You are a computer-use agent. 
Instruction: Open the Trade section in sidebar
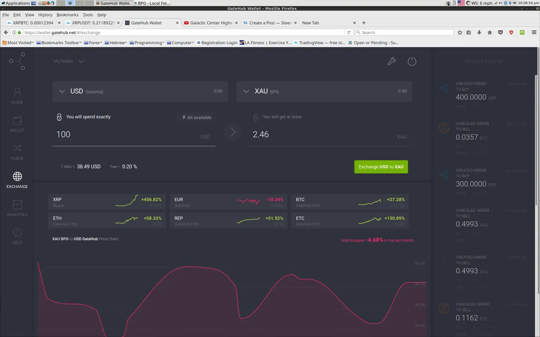(x=17, y=152)
